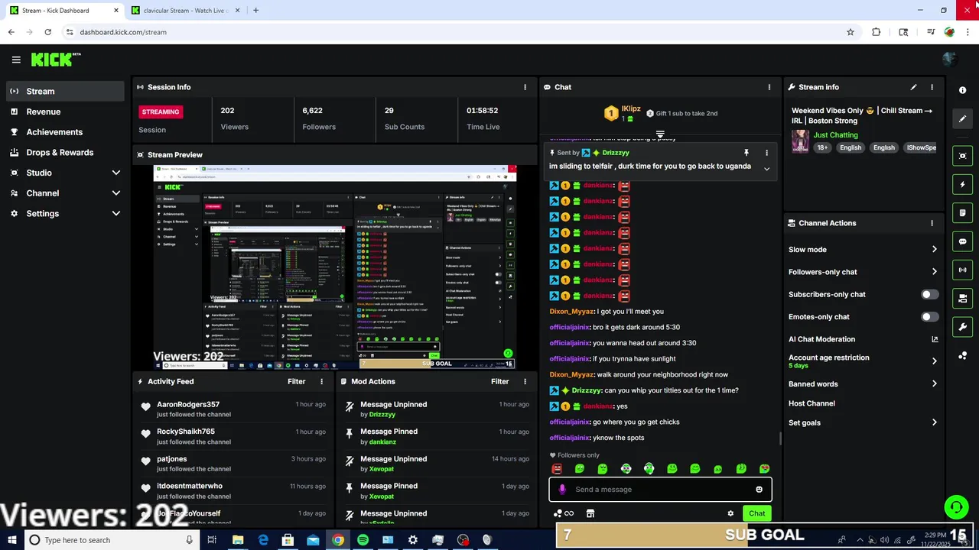Viewport: 979px width, 550px height.
Task: Click in the Send a message field
Action: (x=662, y=490)
